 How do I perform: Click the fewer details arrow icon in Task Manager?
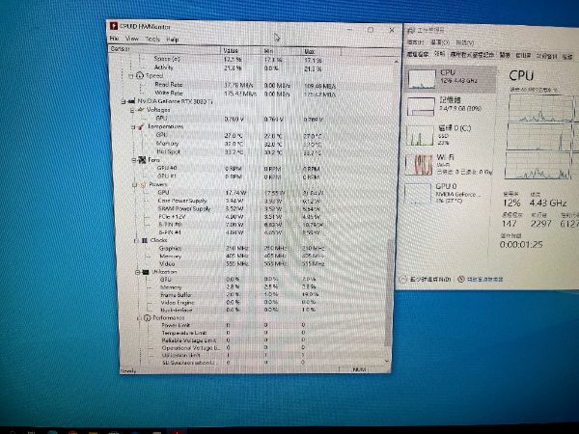click(x=403, y=279)
